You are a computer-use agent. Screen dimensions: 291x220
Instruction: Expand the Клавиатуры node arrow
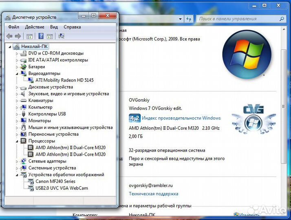[x=17, y=101]
